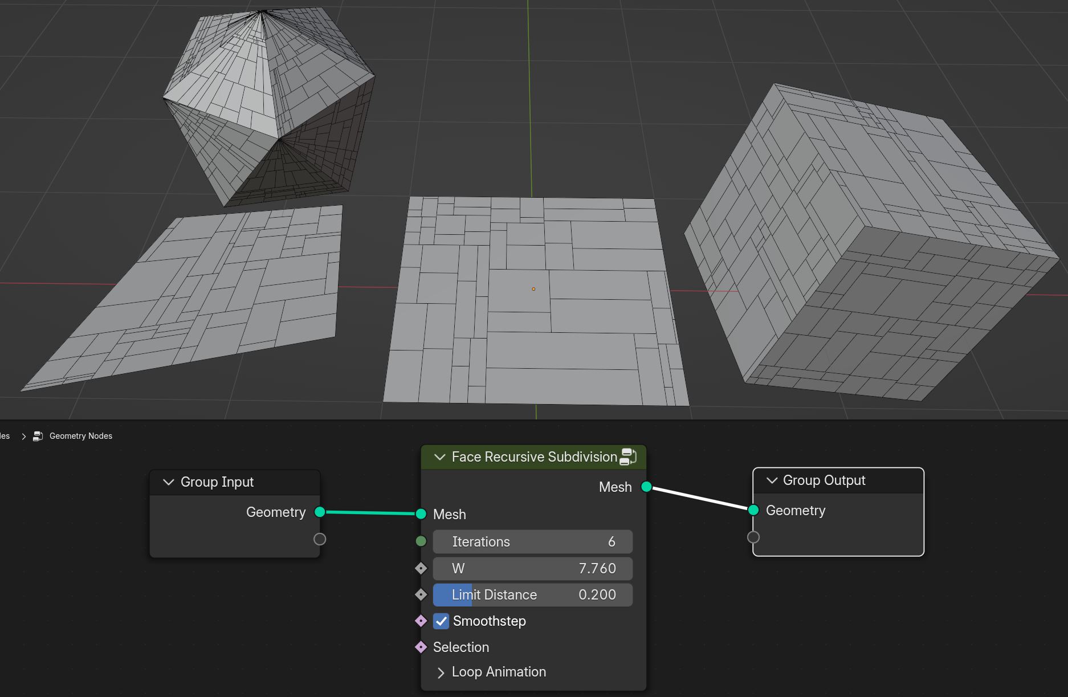Screen dimensions: 1068x697
Task: Click the green link between Geometry and Mesh
Action: click(370, 513)
